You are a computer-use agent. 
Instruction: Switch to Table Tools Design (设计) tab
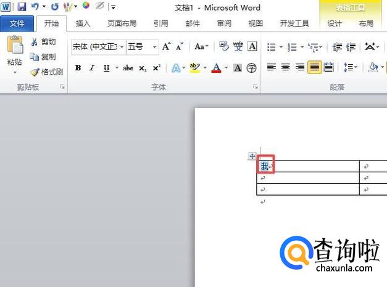pyautogui.click(x=334, y=23)
